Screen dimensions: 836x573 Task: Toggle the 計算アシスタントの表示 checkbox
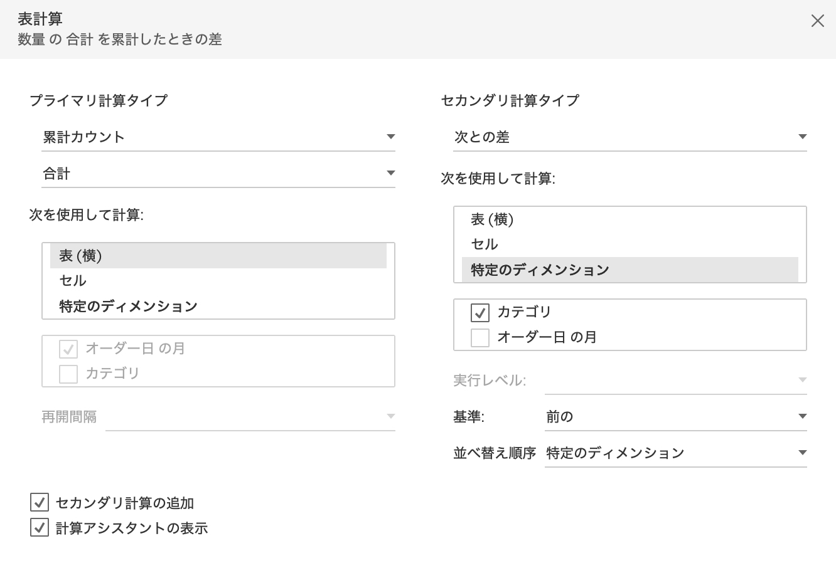point(40,528)
